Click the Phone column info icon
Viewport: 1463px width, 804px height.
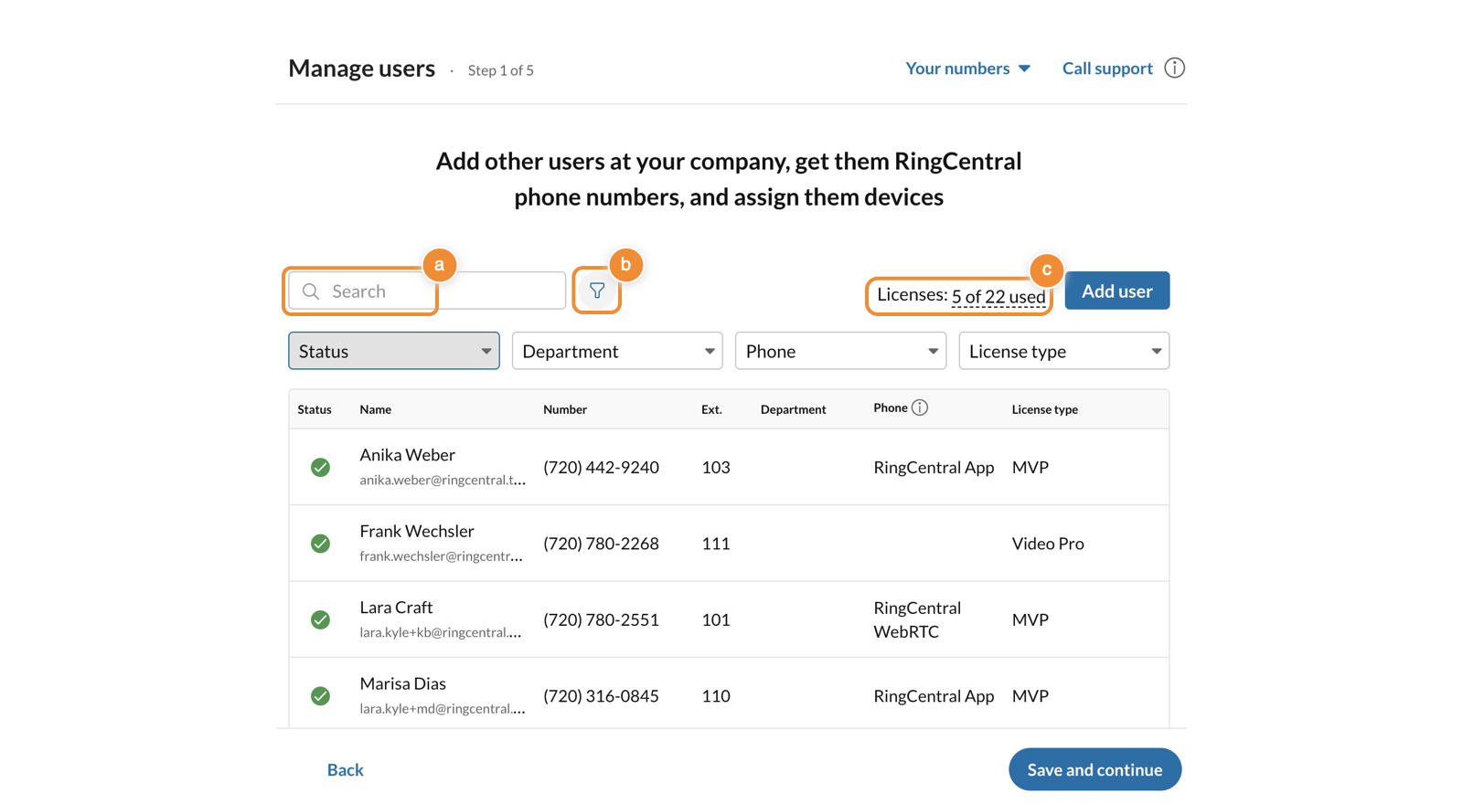pos(920,407)
